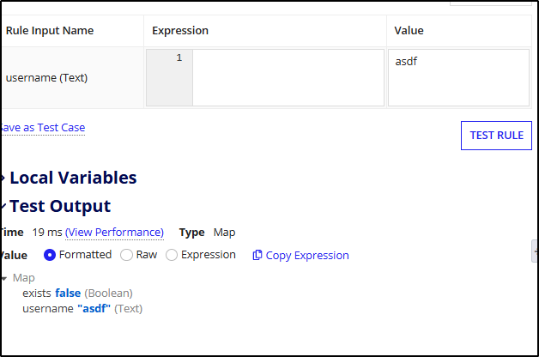
Task: Select the username "asdf" Text output row
Action: pyautogui.click(x=82, y=308)
